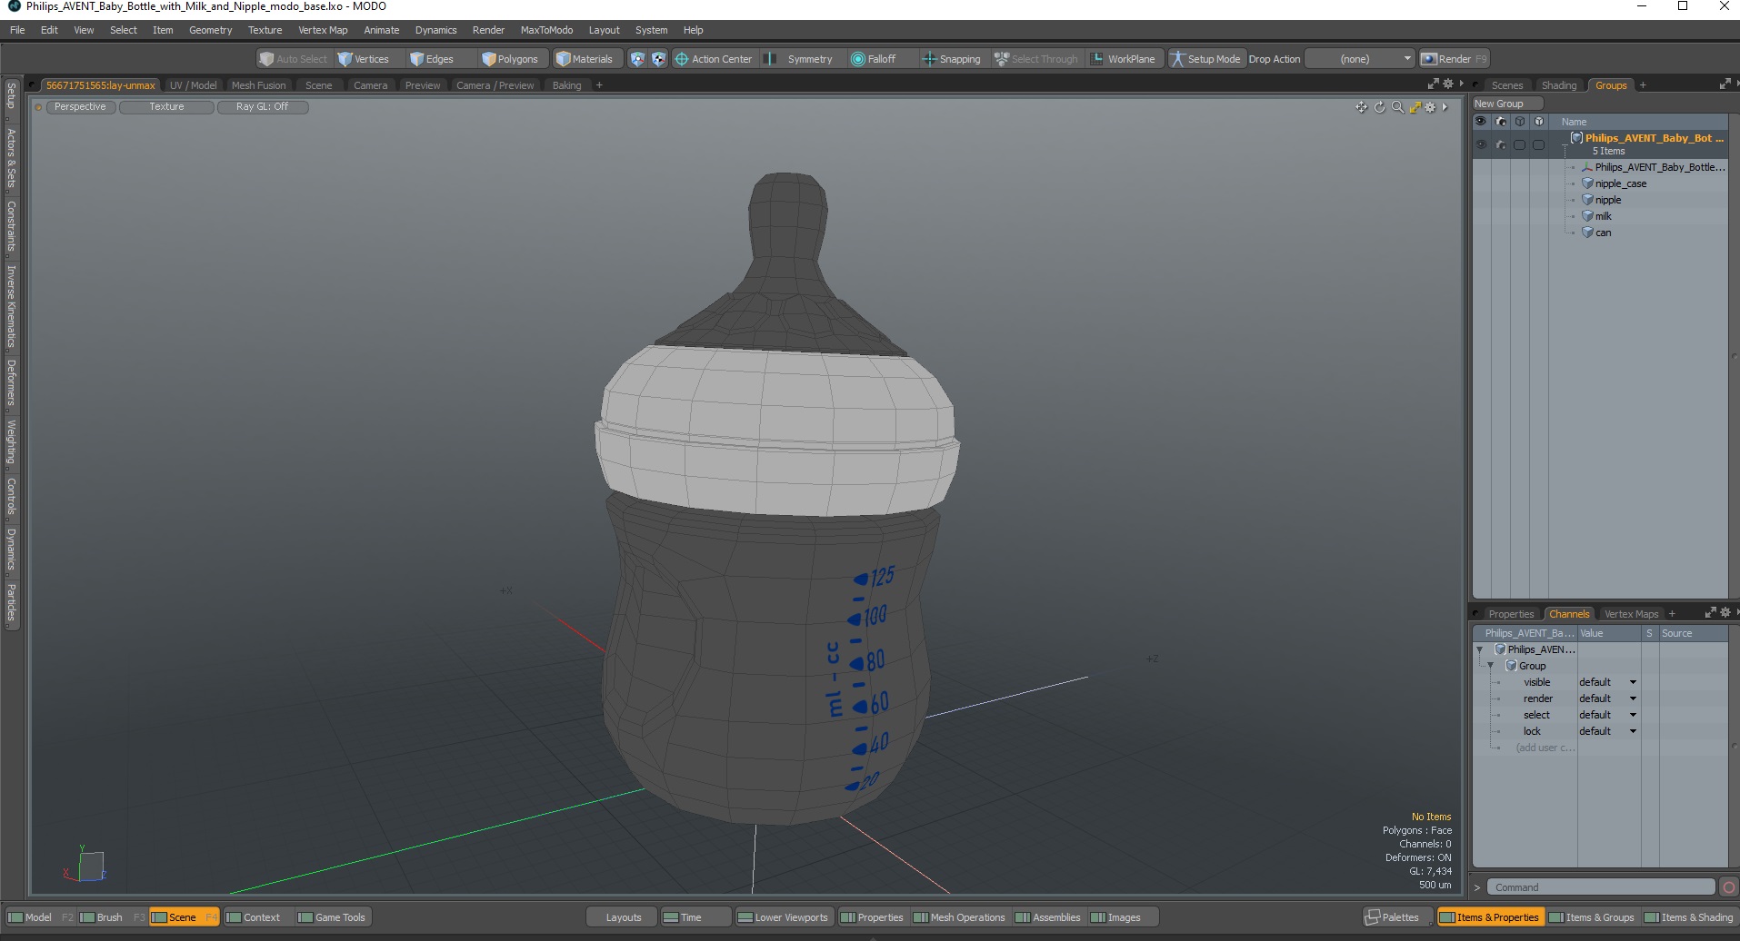This screenshot has width=1740, height=941.
Task: Toggle the lock checkbox for Philips group
Action: pyautogui.click(x=1538, y=144)
